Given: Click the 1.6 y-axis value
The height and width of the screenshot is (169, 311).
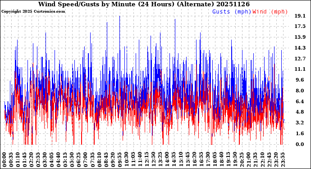Looking at the screenshot, I should pos(300,133).
